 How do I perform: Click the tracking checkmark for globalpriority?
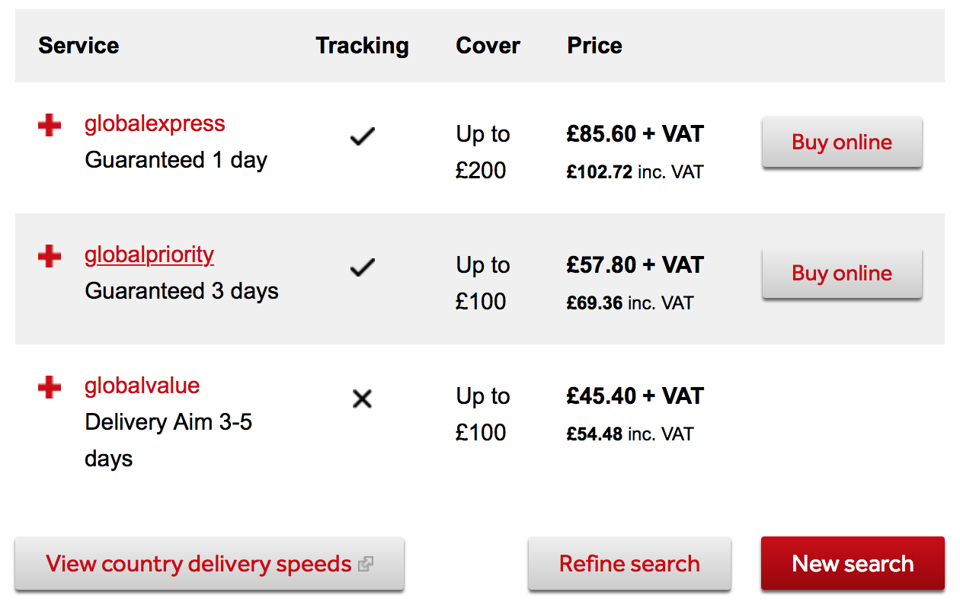point(363,268)
